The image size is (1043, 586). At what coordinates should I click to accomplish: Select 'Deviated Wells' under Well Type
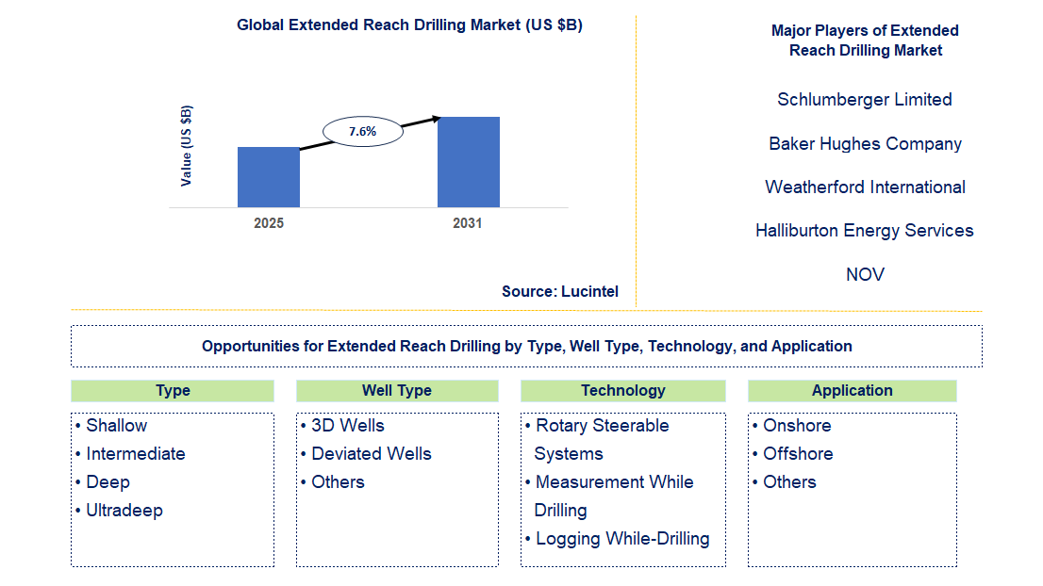click(x=372, y=454)
